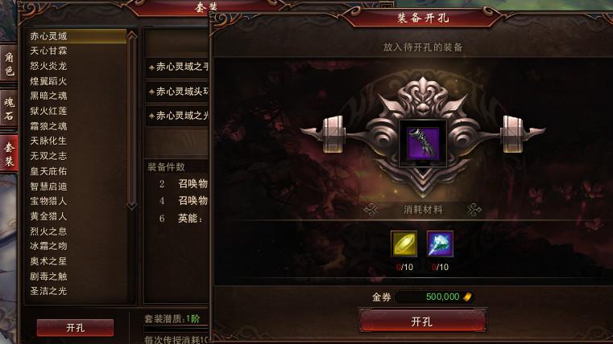Click the scroll-down arrow of set list
The width and height of the screenshot is (613, 344).
click(132, 206)
